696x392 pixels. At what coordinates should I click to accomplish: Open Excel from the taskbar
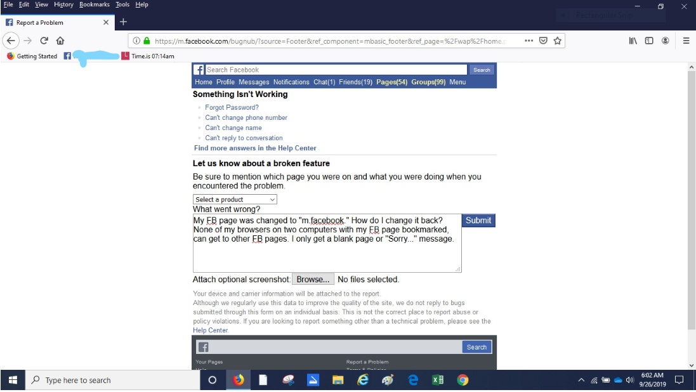(438, 380)
